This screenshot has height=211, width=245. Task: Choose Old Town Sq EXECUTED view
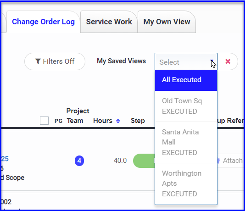point(186,106)
